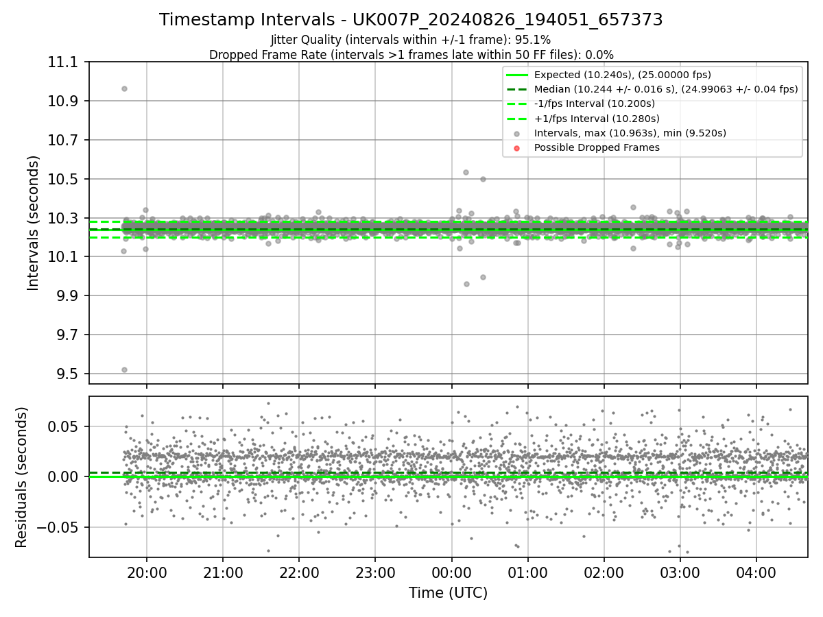Click the 02:00 time tick label

point(604,572)
